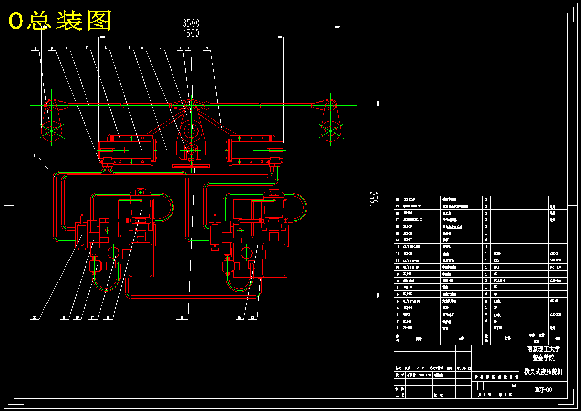Viewport: 581px width, 411px height.
Task: Select the drawing number 'BCJ-00'
Action: pyautogui.click(x=543, y=390)
